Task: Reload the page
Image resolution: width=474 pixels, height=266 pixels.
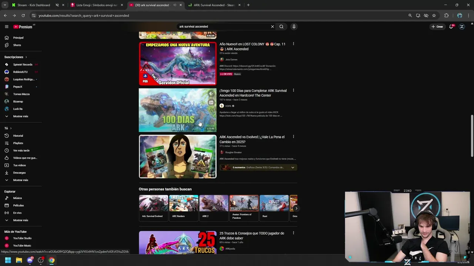Action: click(x=23, y=16)
